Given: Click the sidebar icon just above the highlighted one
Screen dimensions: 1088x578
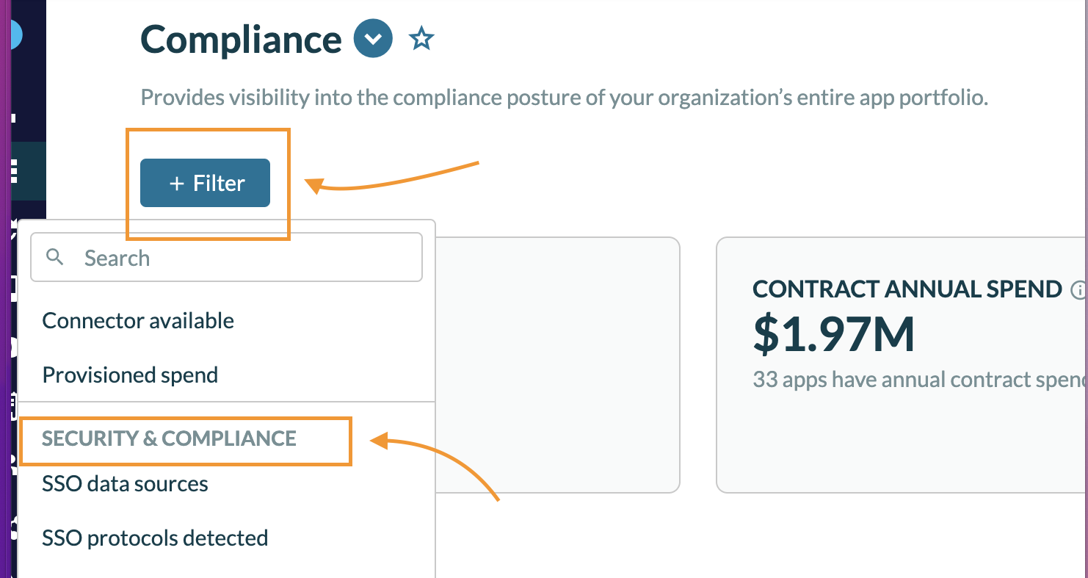Looking at the screenshot, I should pos(13,118).
